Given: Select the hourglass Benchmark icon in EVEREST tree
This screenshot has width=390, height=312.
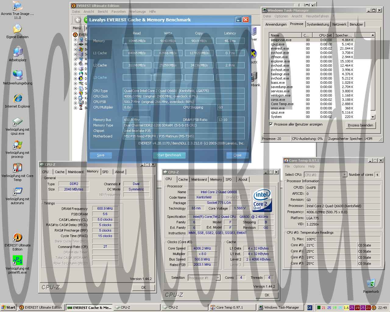Looking at the screenshot, I should 81,108.
